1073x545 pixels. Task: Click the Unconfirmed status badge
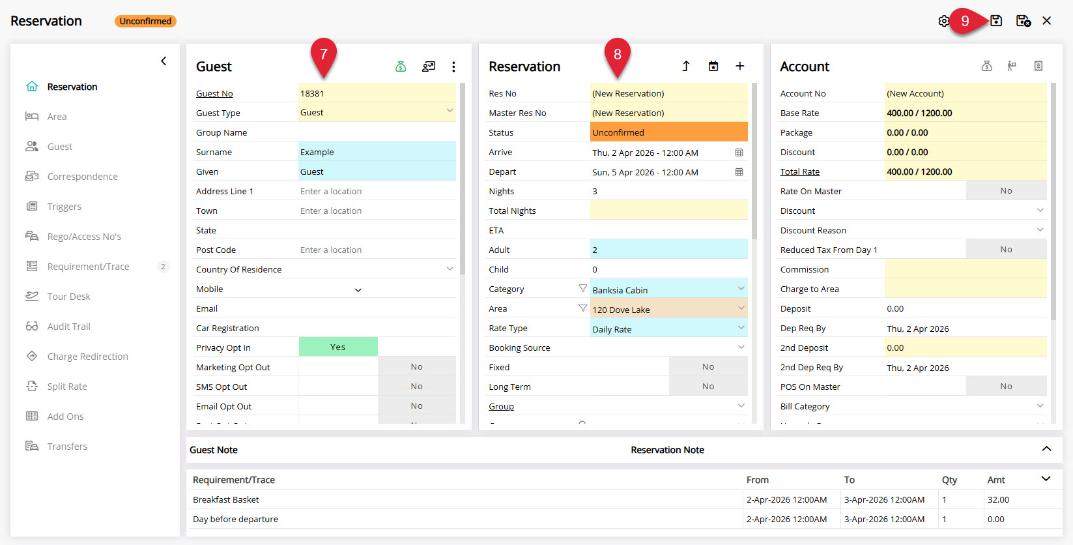[145, 21]
